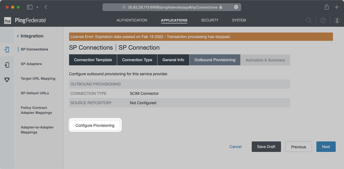Open the help question mark icon
The image size is (344, 169).
coord(323,20)
